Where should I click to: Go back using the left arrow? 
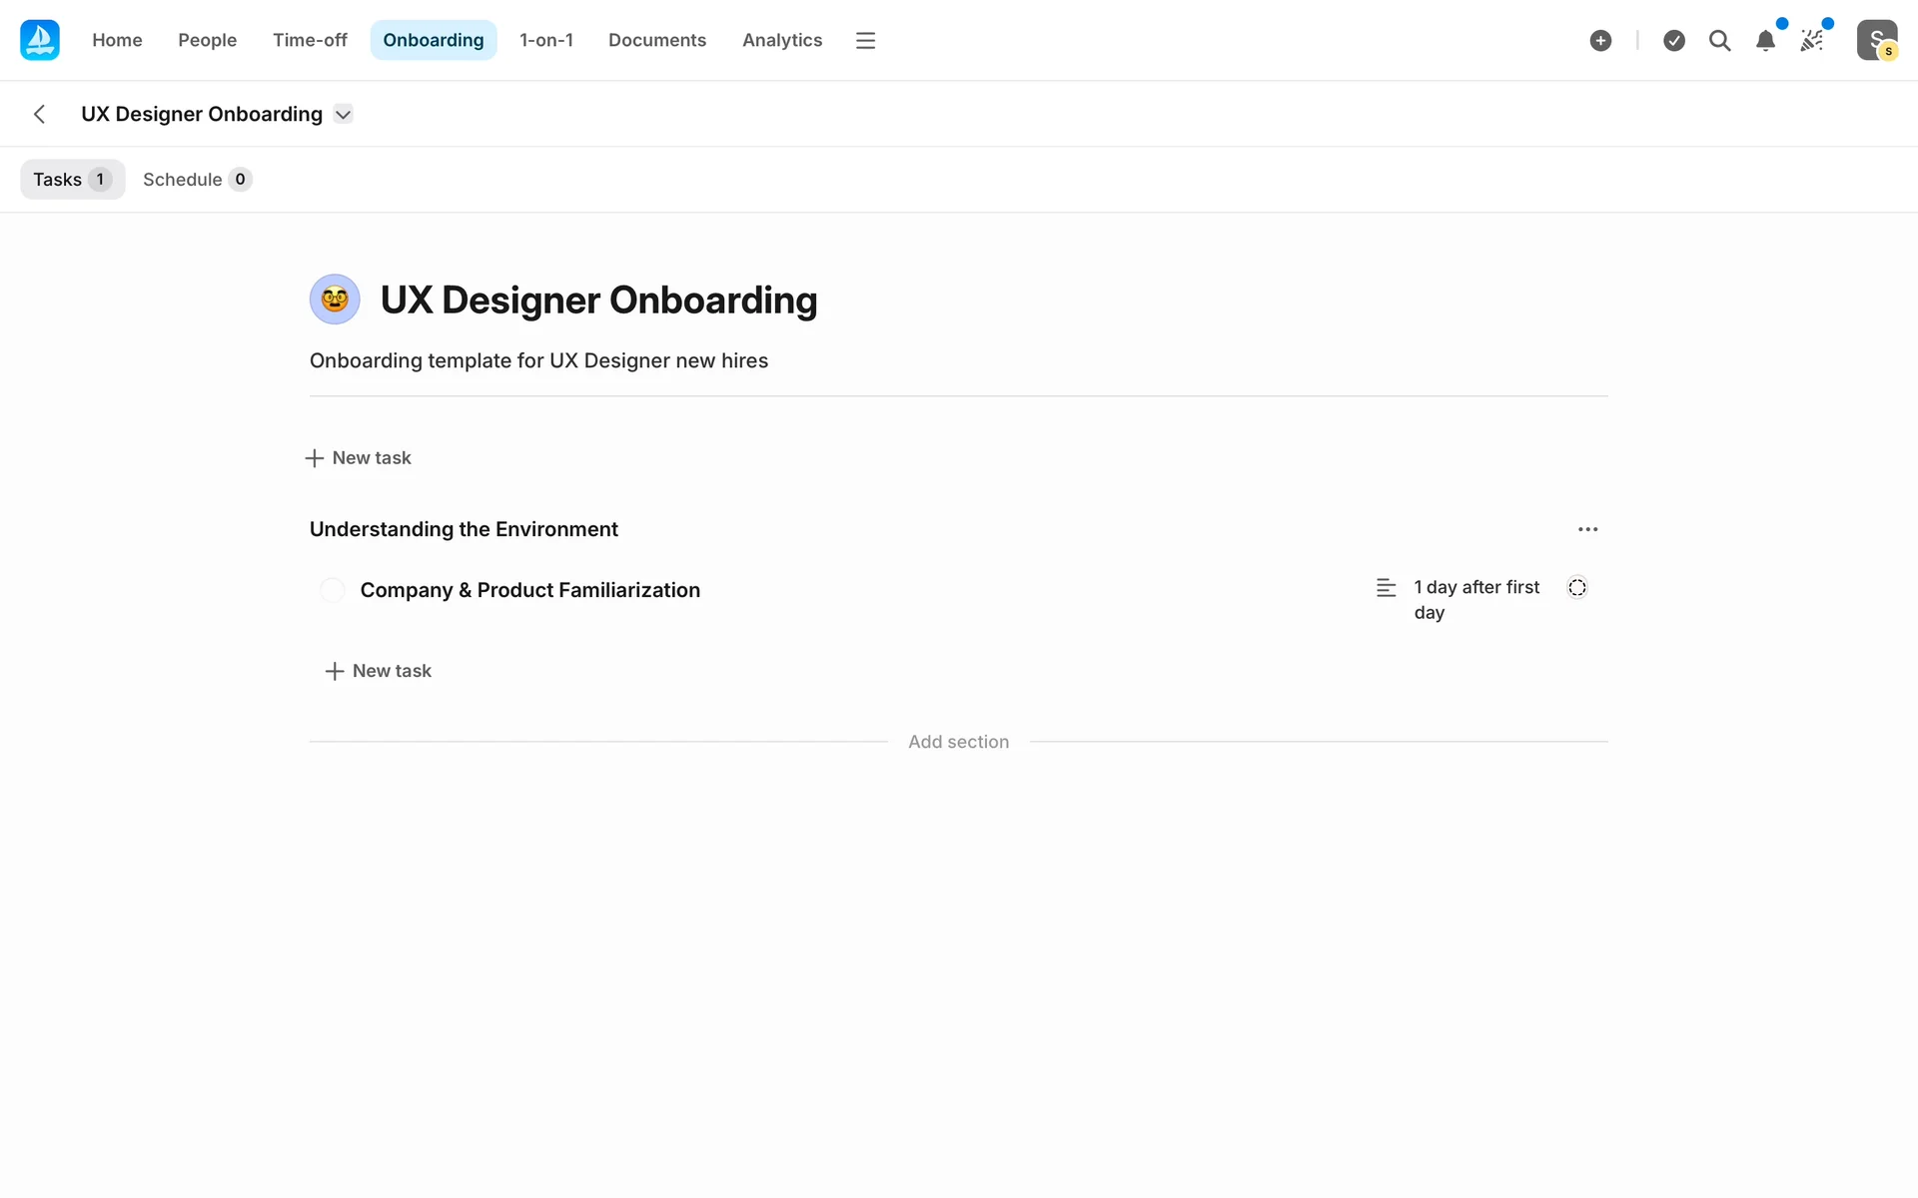40,114
